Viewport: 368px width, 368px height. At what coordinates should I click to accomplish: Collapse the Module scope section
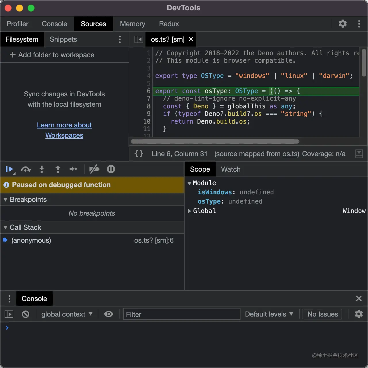click(189, 183)
